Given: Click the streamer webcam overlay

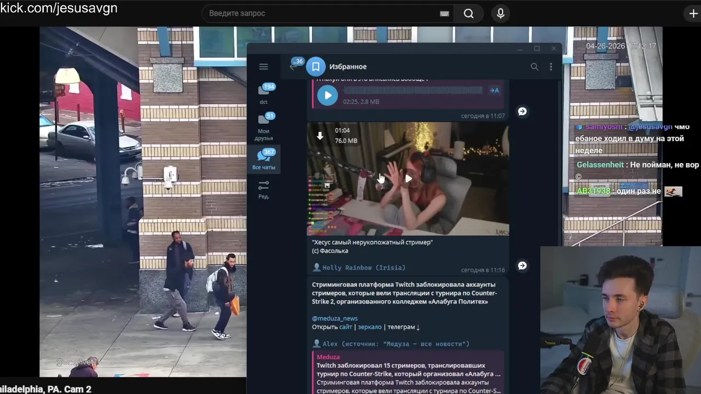Looking at the screenshot, I should pyautogui.click(x=620, y=320).
